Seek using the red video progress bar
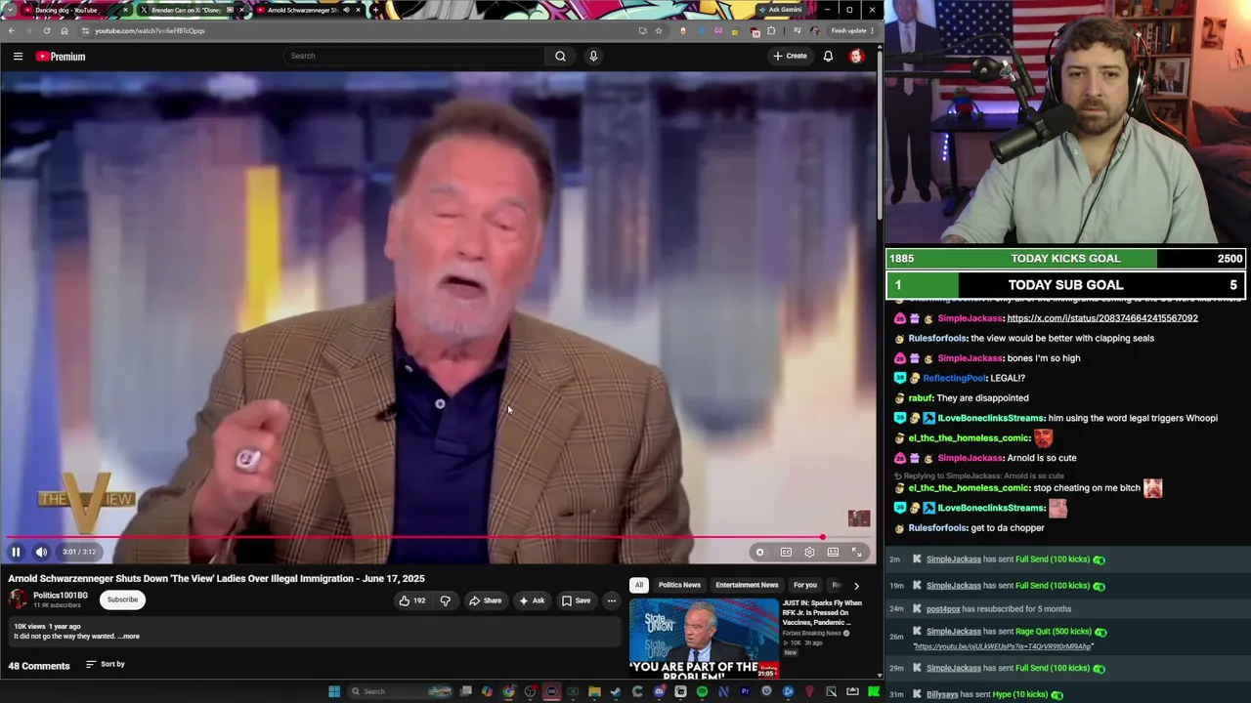The height and width of the screenshot is (703, 1251). click(439, 537)
